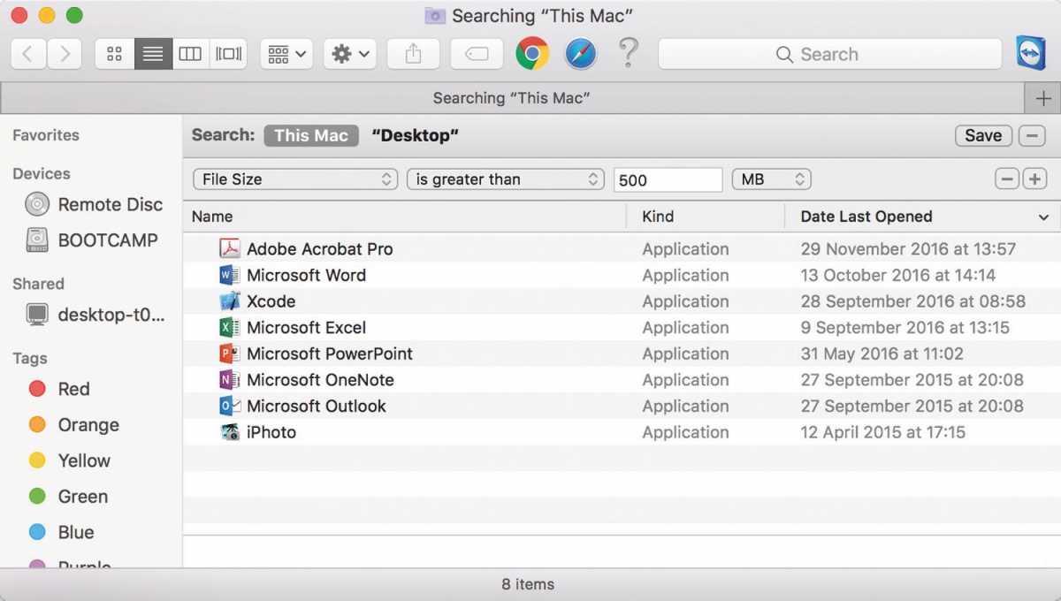Go forward with the right arrow button

[x=65, y=54]
